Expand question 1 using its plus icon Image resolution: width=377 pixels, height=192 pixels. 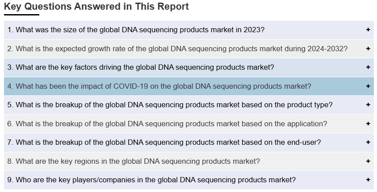(x=368, y=30)
